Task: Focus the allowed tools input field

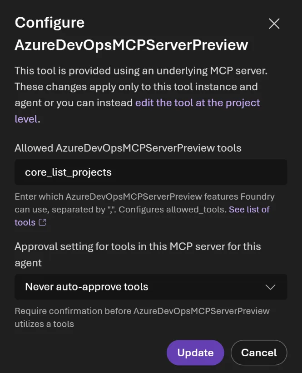Action: 150,172
